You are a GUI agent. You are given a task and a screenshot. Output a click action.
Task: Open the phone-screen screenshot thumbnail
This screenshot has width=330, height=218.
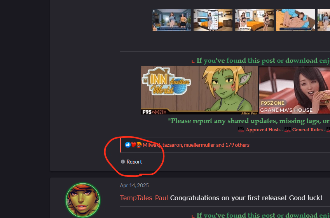pos(213,20)
